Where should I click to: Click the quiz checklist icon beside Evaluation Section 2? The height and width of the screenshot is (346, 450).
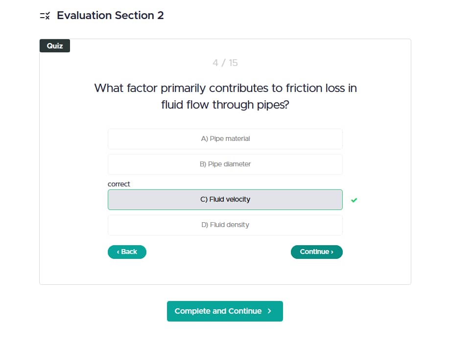(45, 16)
